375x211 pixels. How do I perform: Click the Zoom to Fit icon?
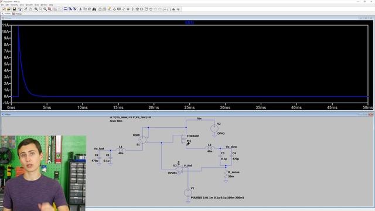49,9
